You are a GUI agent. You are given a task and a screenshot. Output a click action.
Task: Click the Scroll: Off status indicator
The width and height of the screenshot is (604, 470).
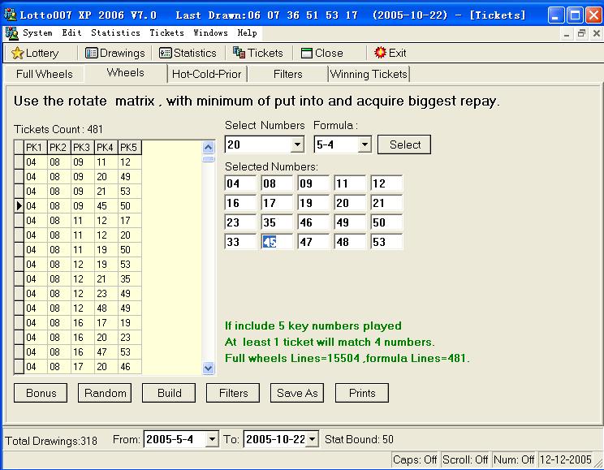(x=465, y=459)
